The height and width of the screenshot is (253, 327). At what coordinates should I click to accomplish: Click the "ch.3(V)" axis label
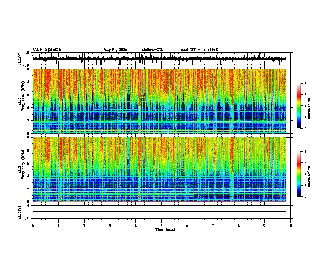(x=20, y=212)
